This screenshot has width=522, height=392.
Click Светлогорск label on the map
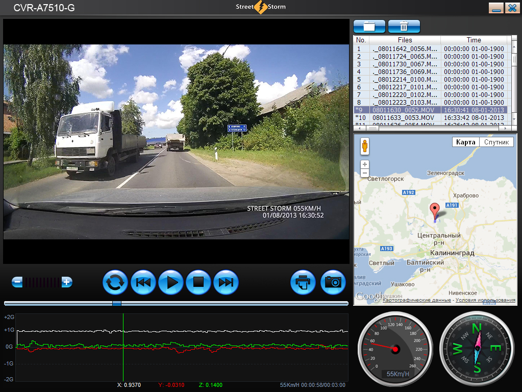[x=386, y=179]
